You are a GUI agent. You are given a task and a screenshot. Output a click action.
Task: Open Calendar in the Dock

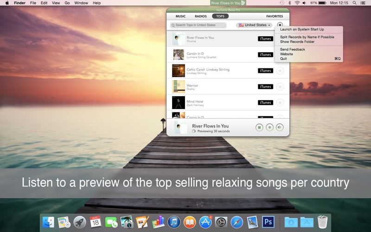point(96,222)
